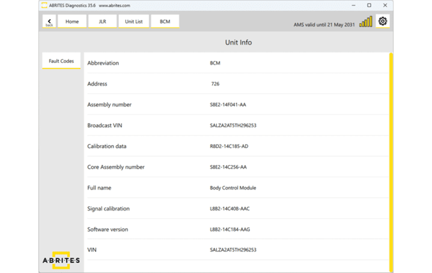Screen dimensions: 432x273
Task: Click www.abrites.com in the title bar
Action: coord(114,5)
